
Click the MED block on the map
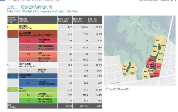[x=159, y=66]
